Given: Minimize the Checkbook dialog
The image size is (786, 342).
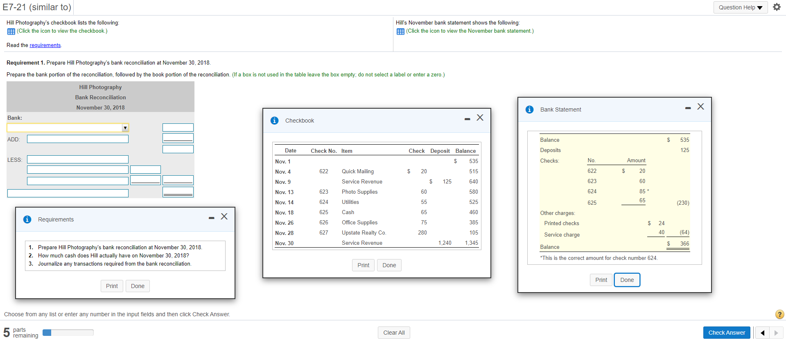Looking at the screenshot, I should pos(467,119).
